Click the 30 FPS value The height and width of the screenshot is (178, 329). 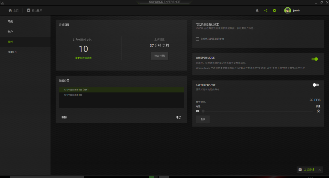[x=315, y=100]
